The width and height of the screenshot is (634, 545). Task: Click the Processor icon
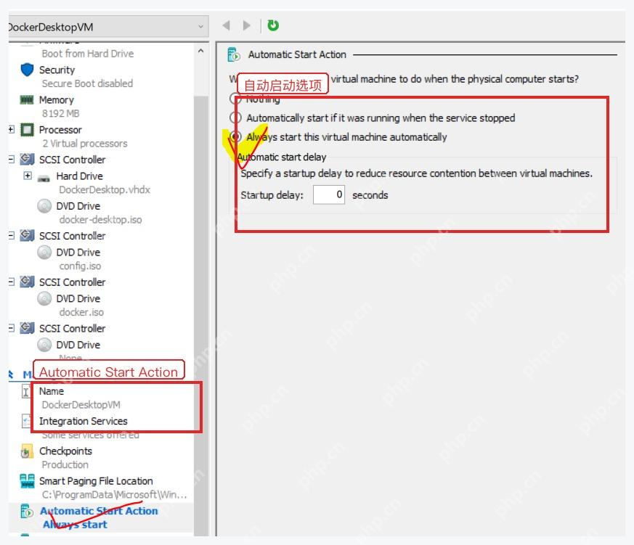(27, 130)
